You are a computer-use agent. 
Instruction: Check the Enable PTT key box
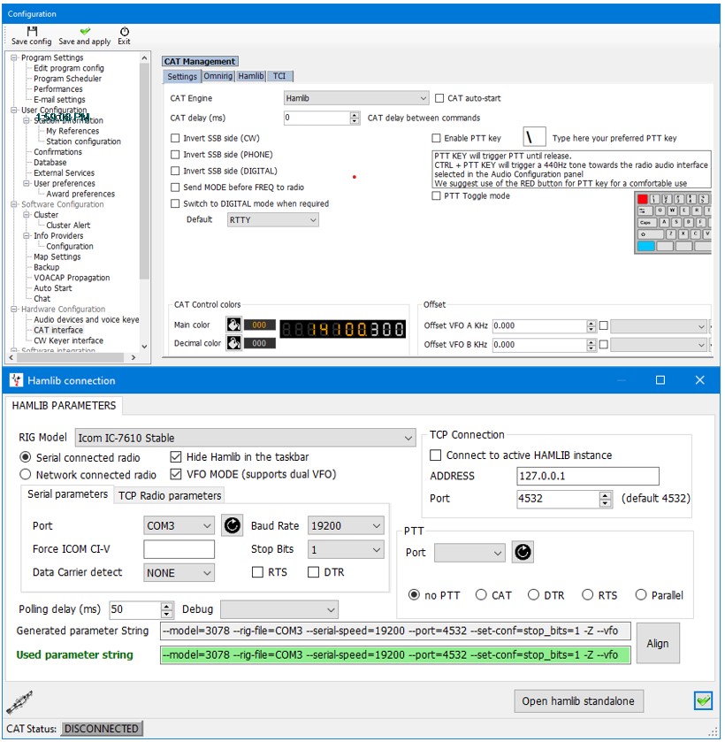point(436,138)
